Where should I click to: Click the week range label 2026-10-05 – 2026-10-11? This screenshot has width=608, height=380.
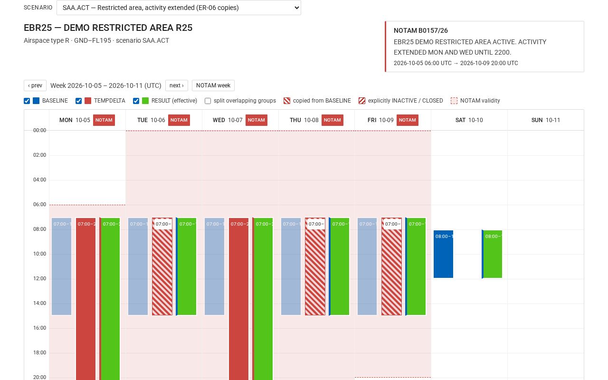coord(106,85)
